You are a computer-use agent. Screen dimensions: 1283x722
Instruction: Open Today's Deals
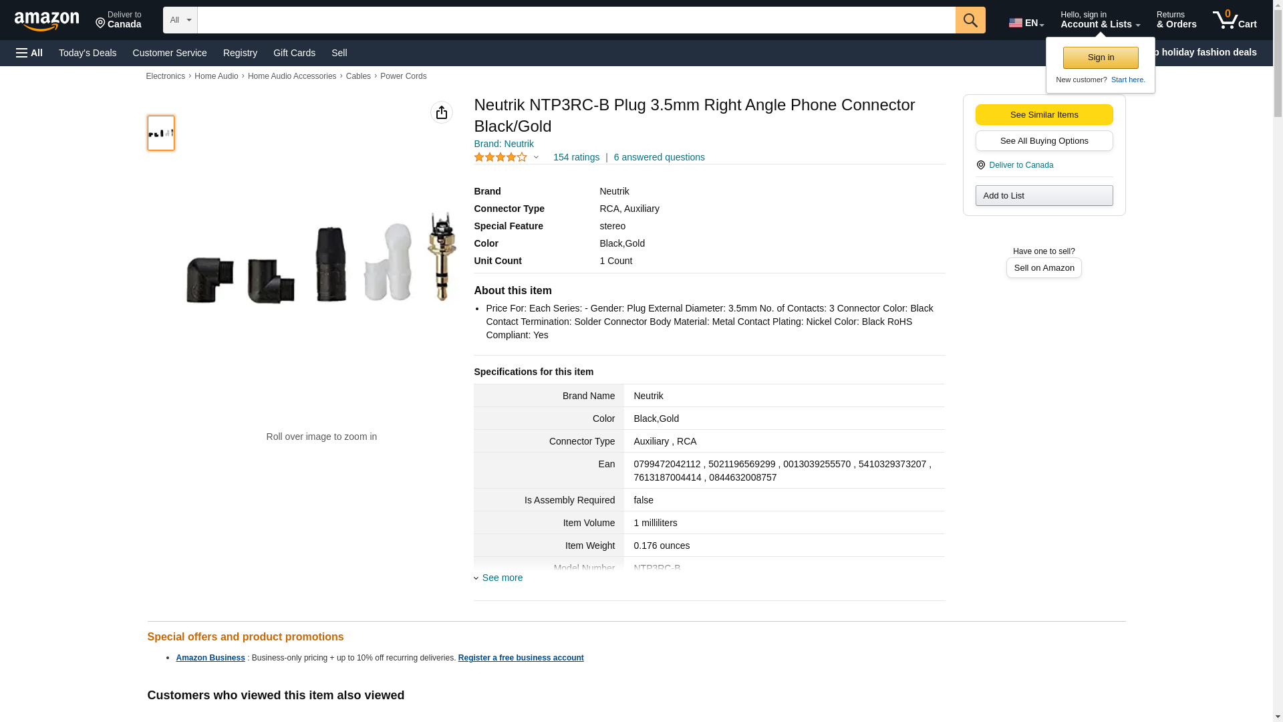[88, 53]
